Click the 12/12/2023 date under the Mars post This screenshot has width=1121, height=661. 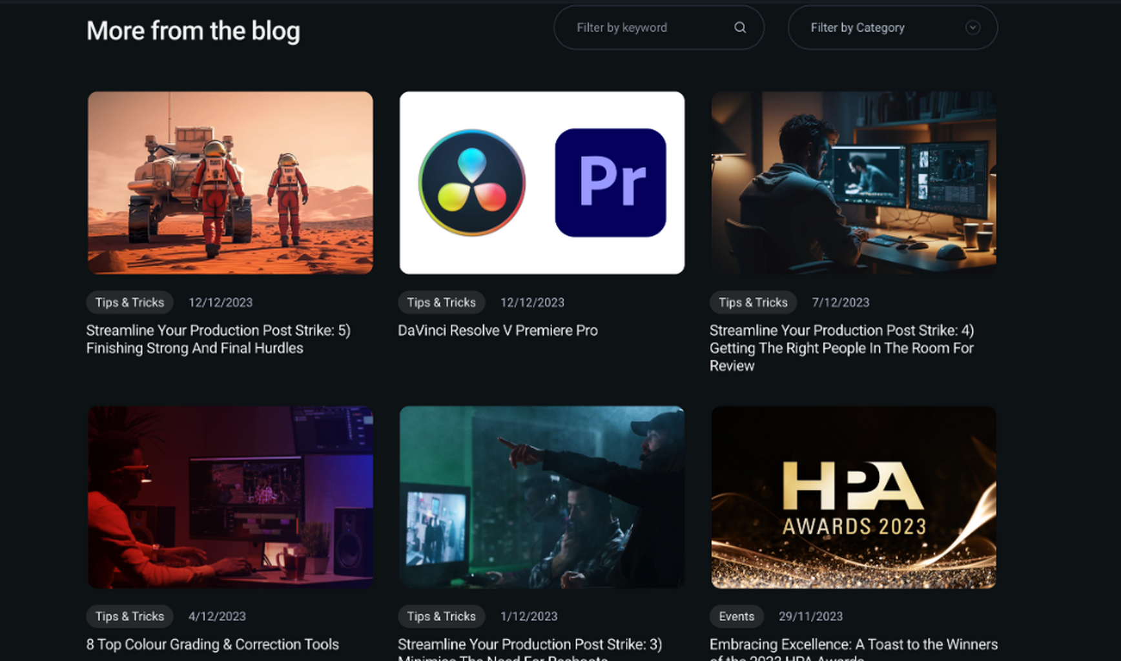[x=220, y=302]
